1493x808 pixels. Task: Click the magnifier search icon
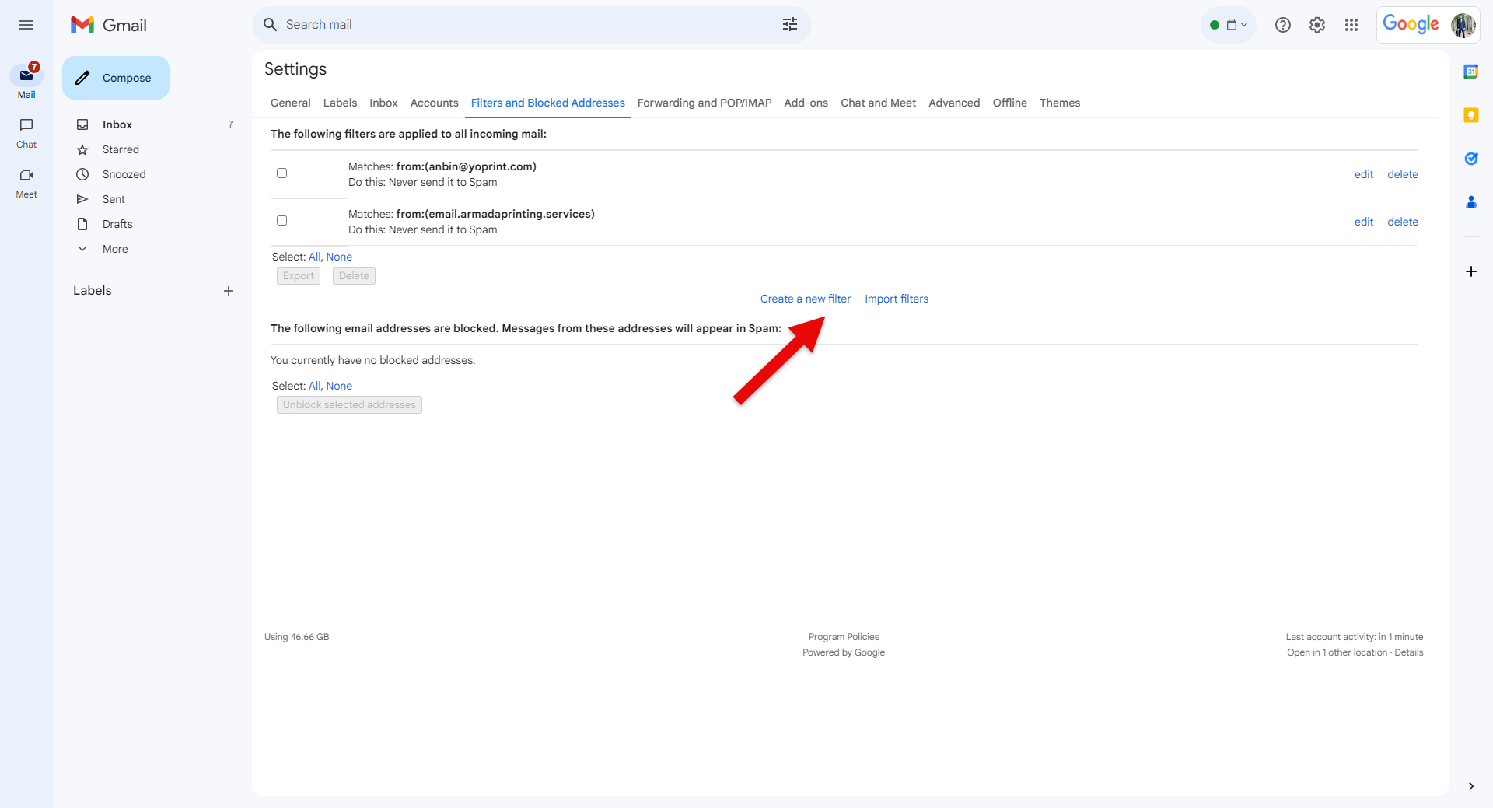[x=270, y=25]
